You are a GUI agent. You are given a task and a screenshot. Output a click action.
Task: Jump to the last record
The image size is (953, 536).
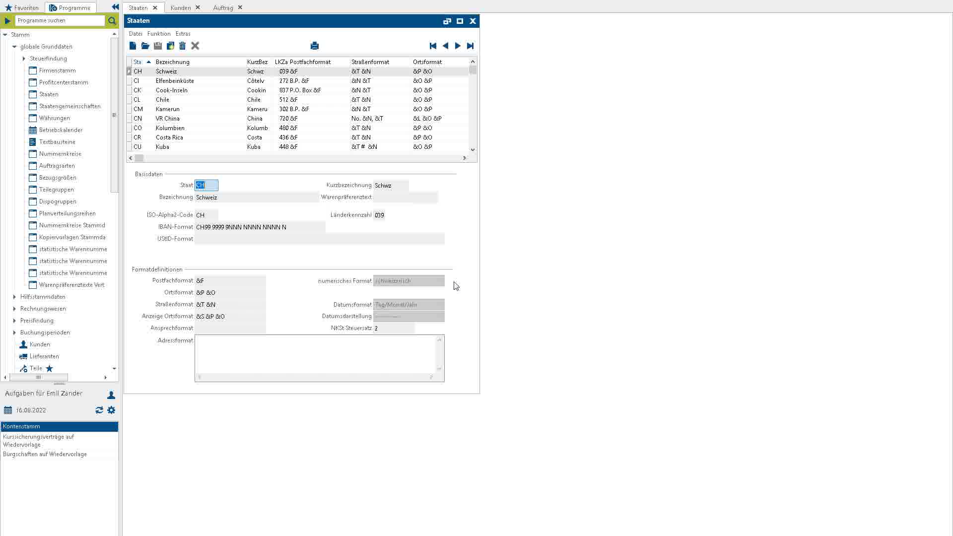coord(470,46)
